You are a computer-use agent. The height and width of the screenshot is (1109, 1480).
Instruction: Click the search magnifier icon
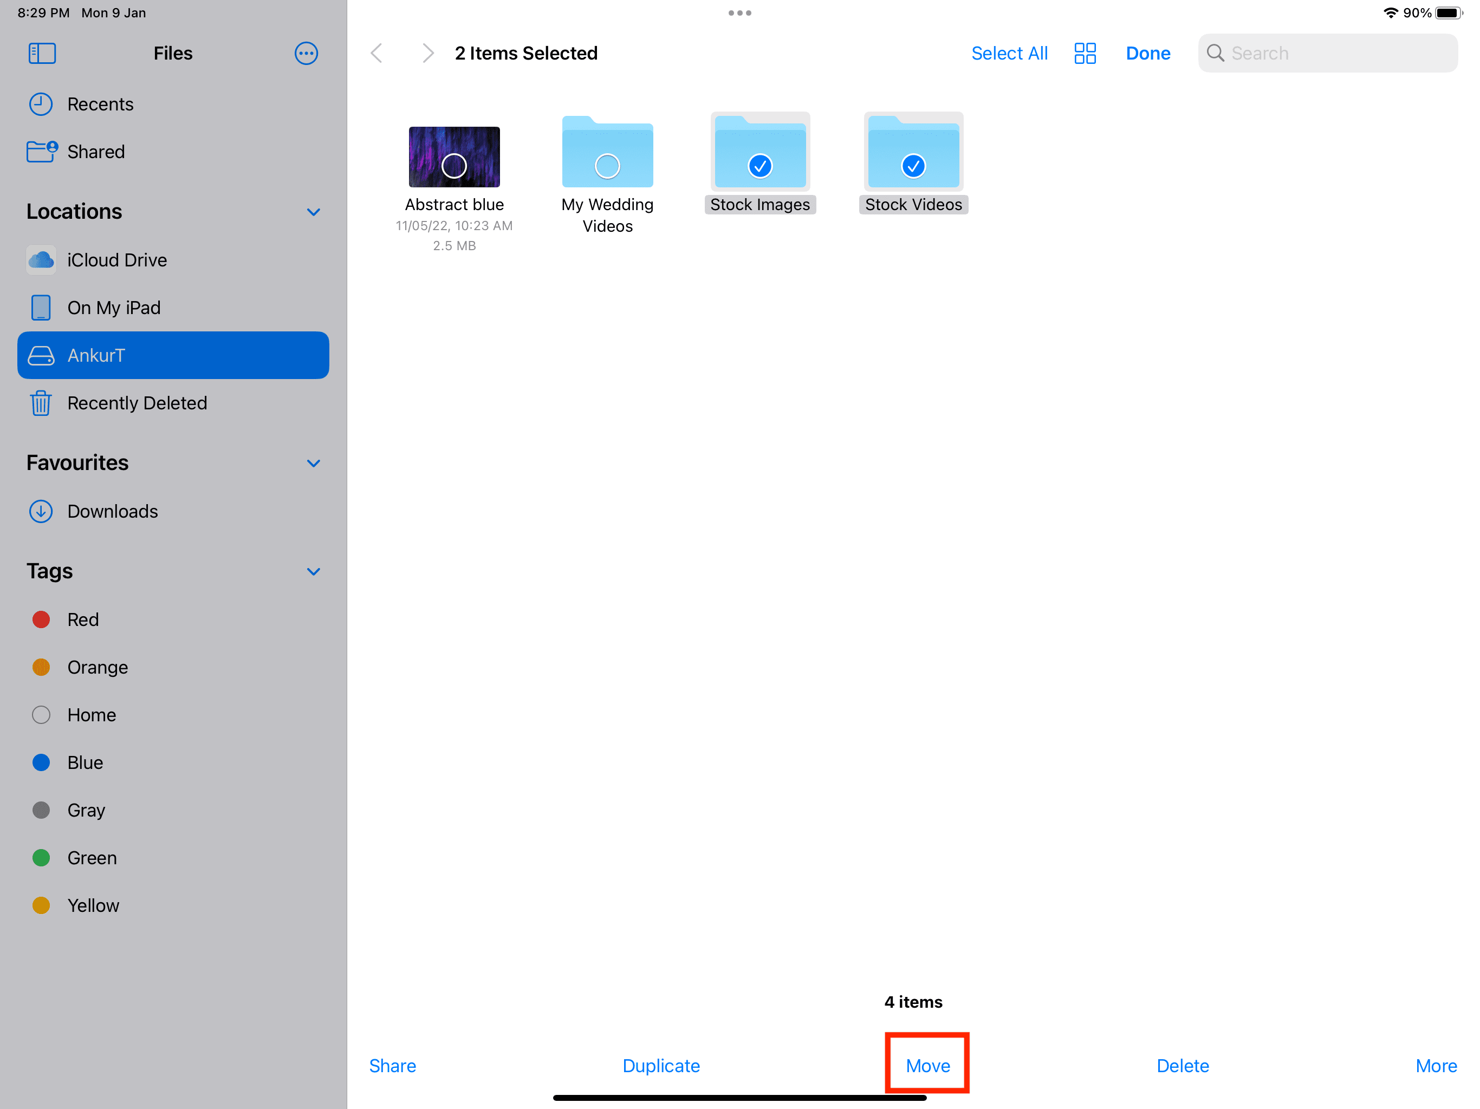1215,54
